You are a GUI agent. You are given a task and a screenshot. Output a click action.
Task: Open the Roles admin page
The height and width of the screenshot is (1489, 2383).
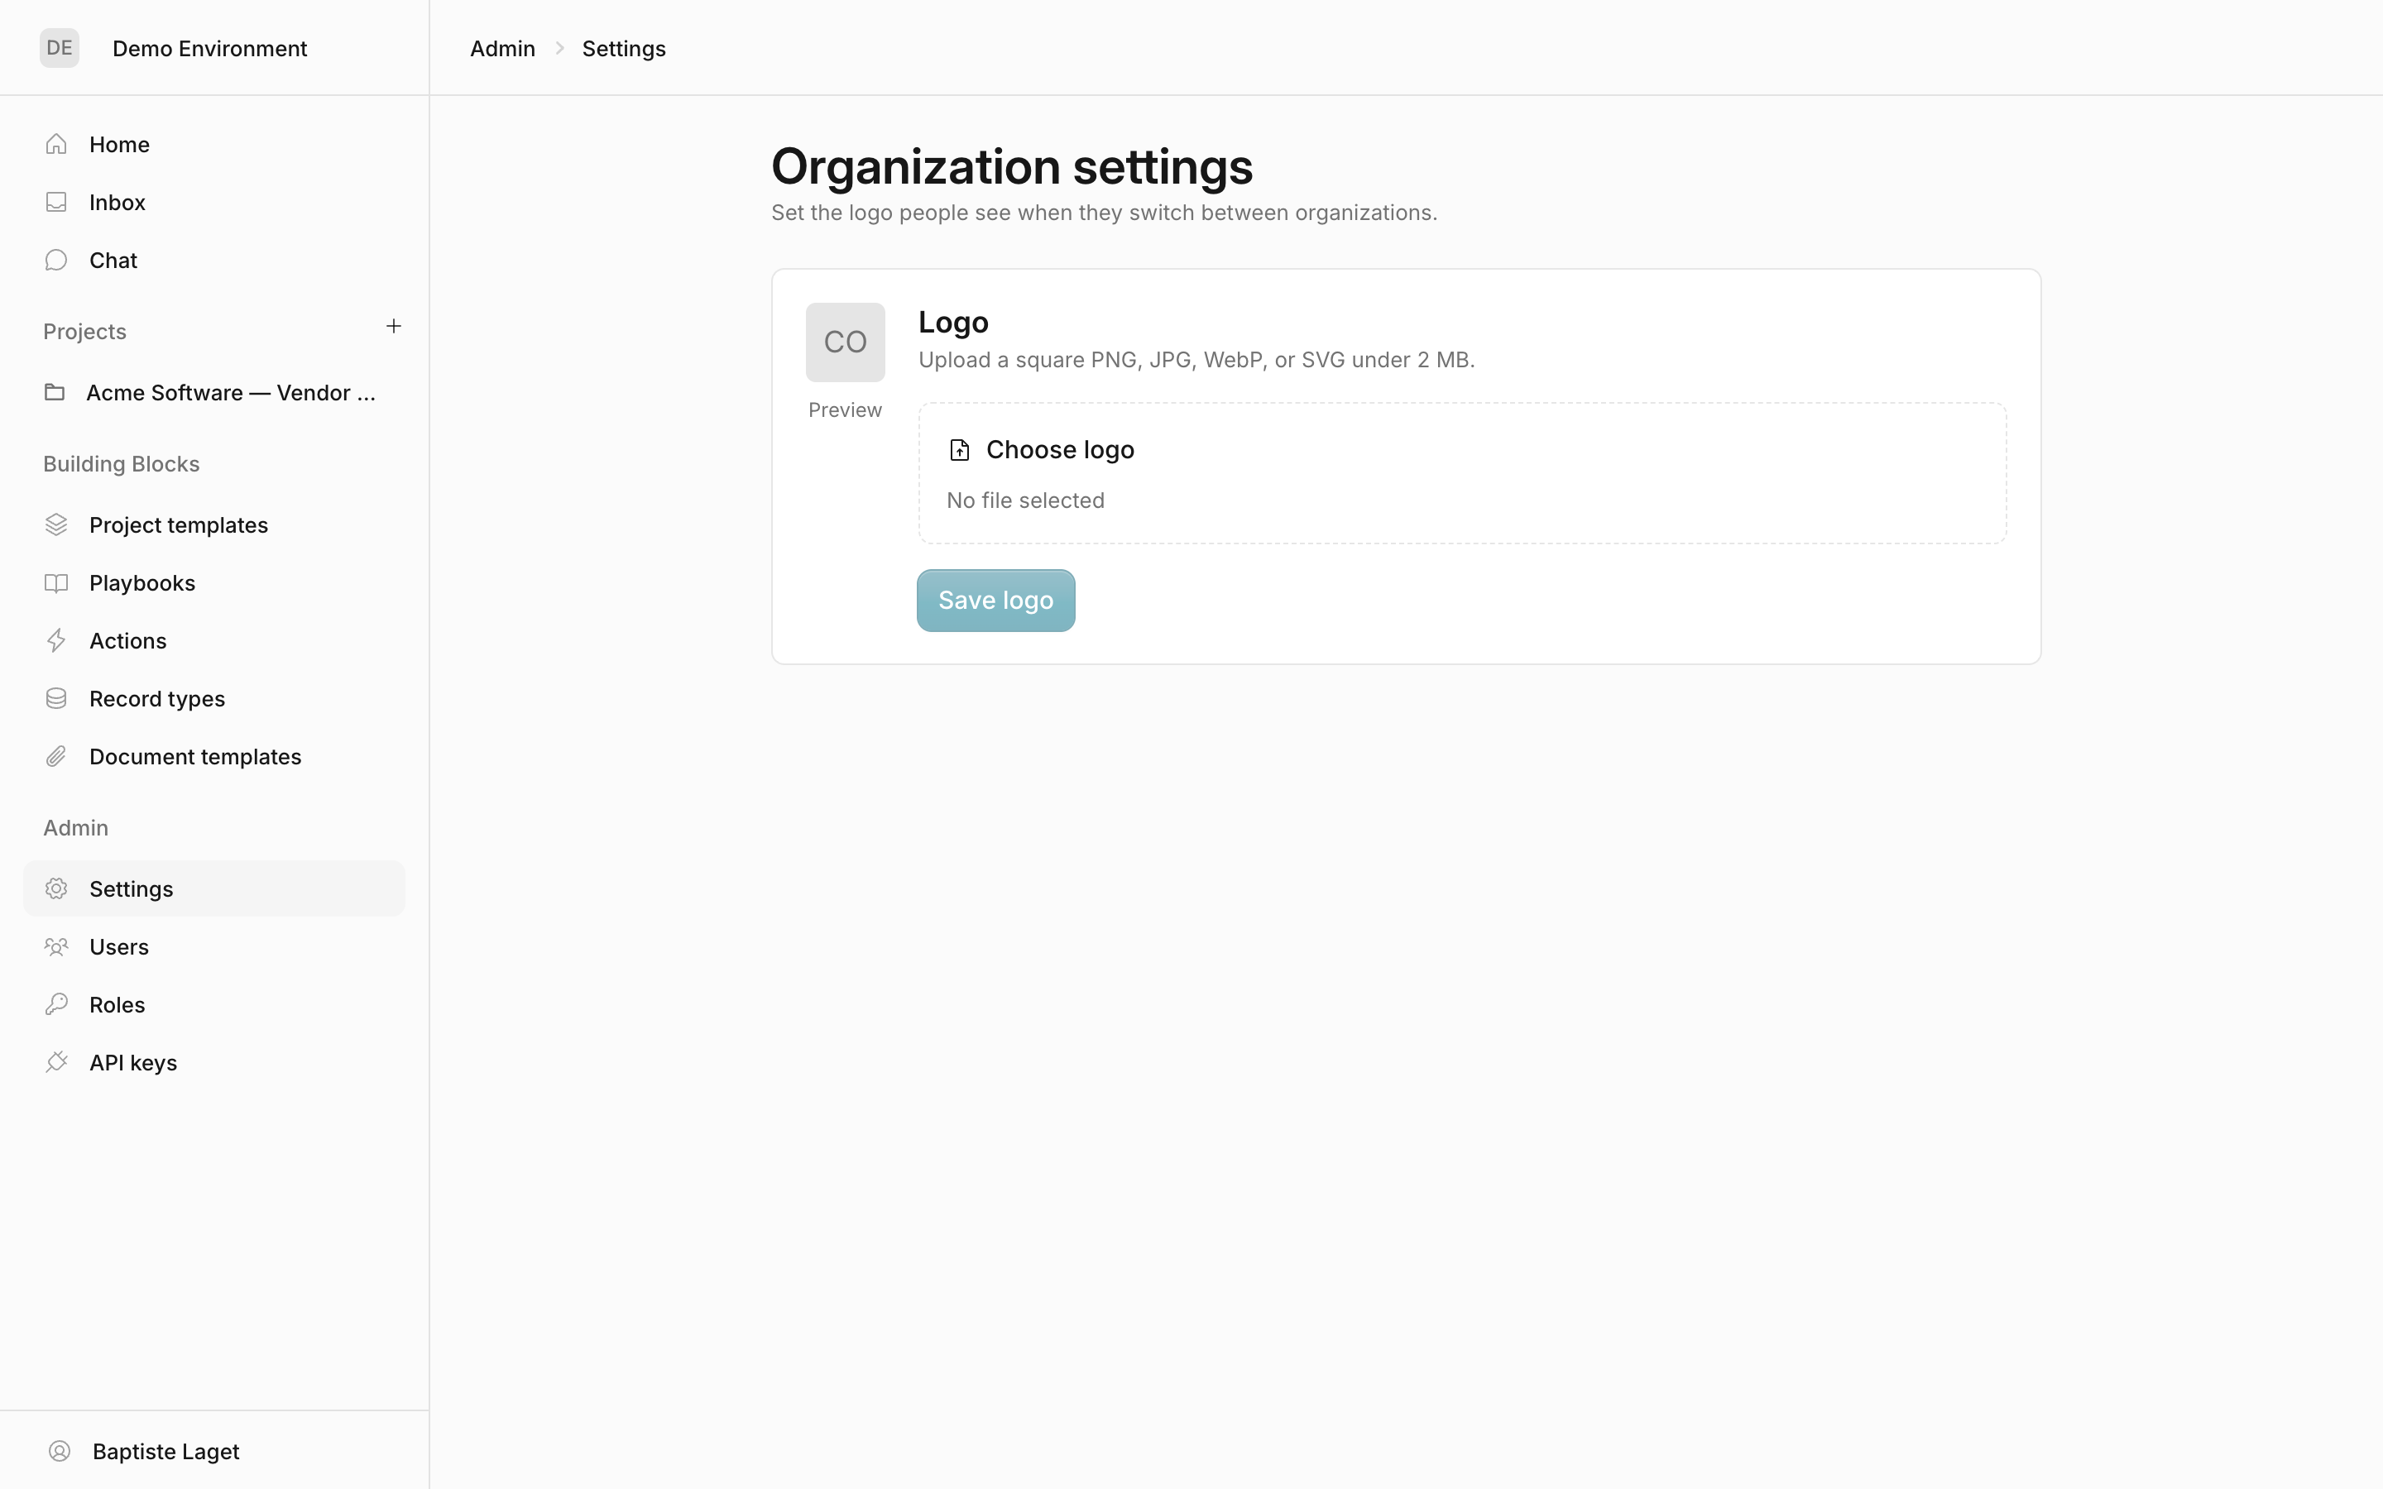pyautogui.click(x=213, y=1004)
